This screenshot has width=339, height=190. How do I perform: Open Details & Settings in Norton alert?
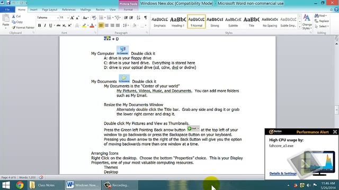[x=283, y=174]
